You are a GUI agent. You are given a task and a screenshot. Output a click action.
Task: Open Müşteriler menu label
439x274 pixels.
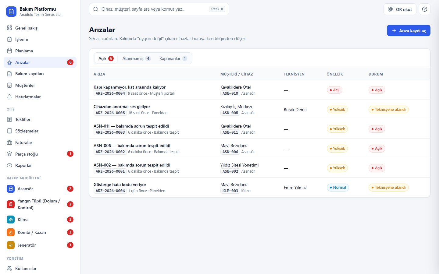(25, 85)
